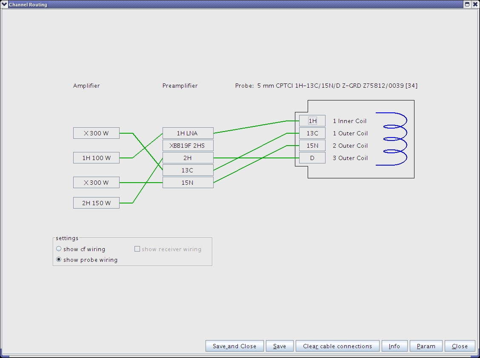This screenshot has height=358, width=480.
Task: Open the window menu icon in title bar
Action: (4, 4)
